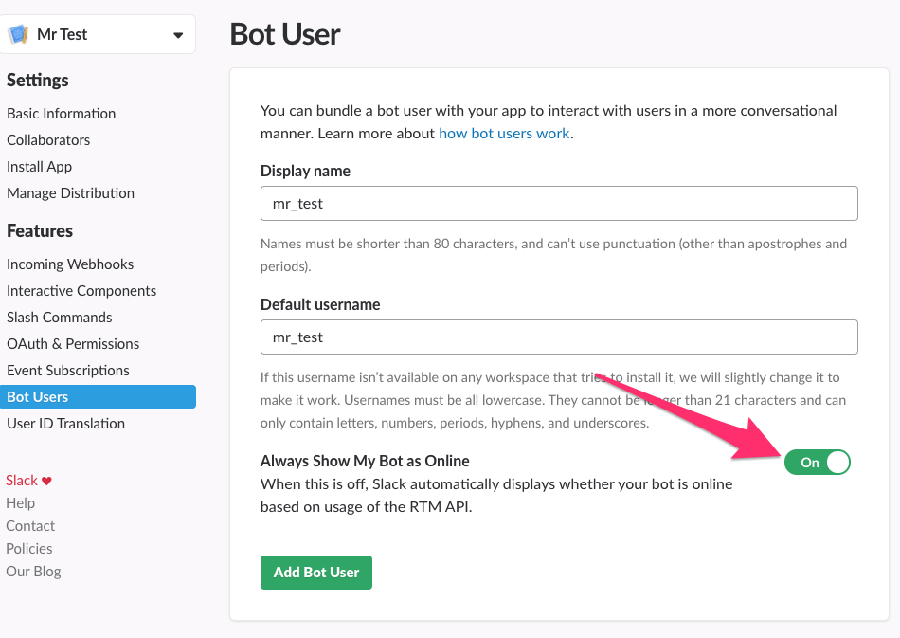Go to Event Subscriptions
The width and height of the screenshot is (900, 638).
pos(68,371)
